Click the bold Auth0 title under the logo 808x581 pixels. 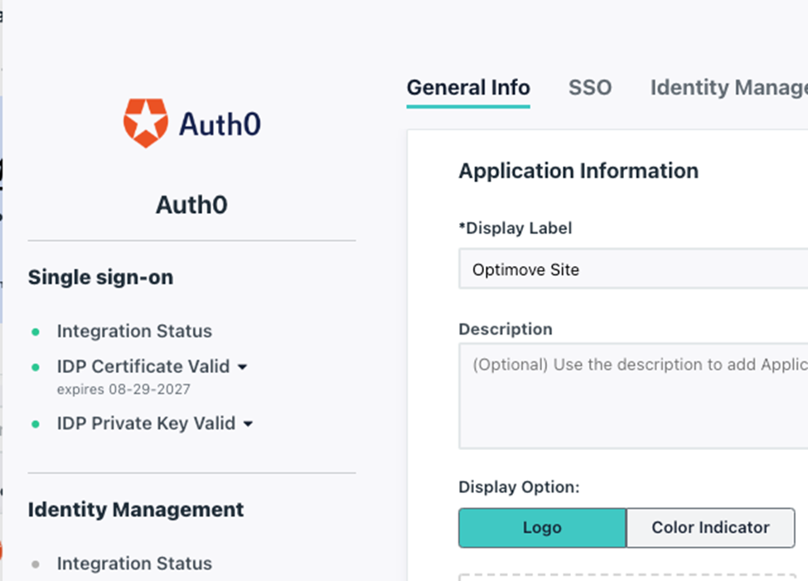(x=191, y=205)
